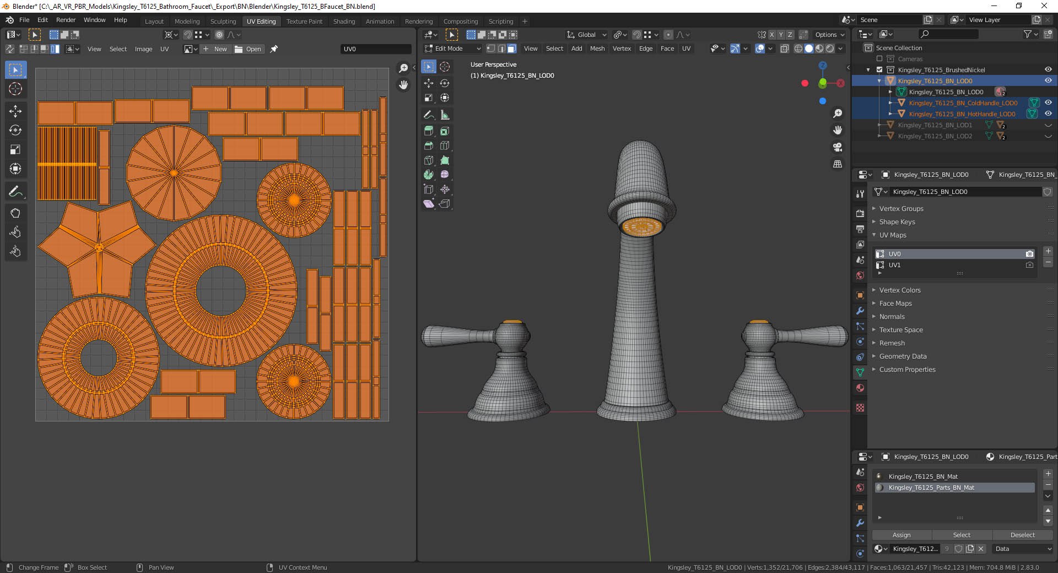This screenshot has height=573, width=1058.
Task: Hide Kingsley_T6125_BN_ColdHandle_LOD0 in outliner
Action: click(x=1048, y=102)
